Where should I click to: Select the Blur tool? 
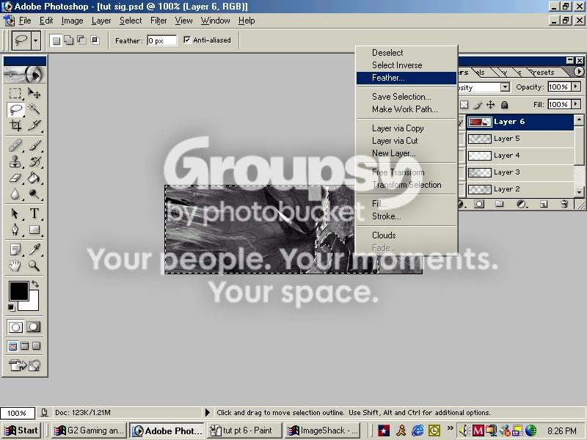[15, 194]
